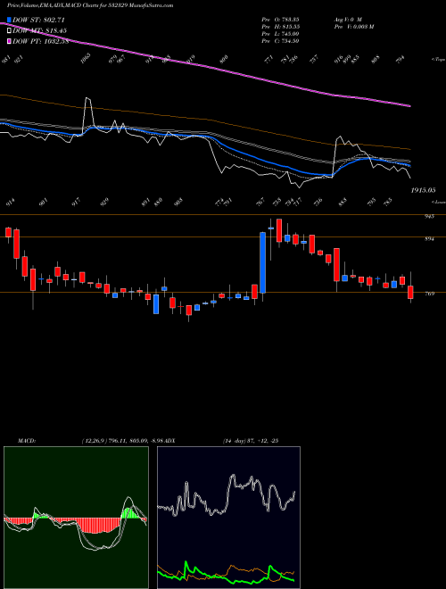Click the end of the magenta long-term average line
Viewport: 446px width, 589px height.
pos(409,106)
